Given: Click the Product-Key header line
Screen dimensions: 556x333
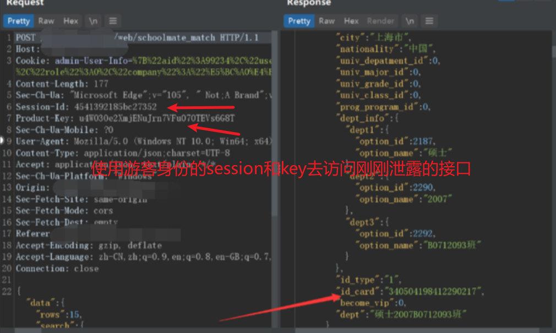Looking at the screenshot, I should click(125, 118).
